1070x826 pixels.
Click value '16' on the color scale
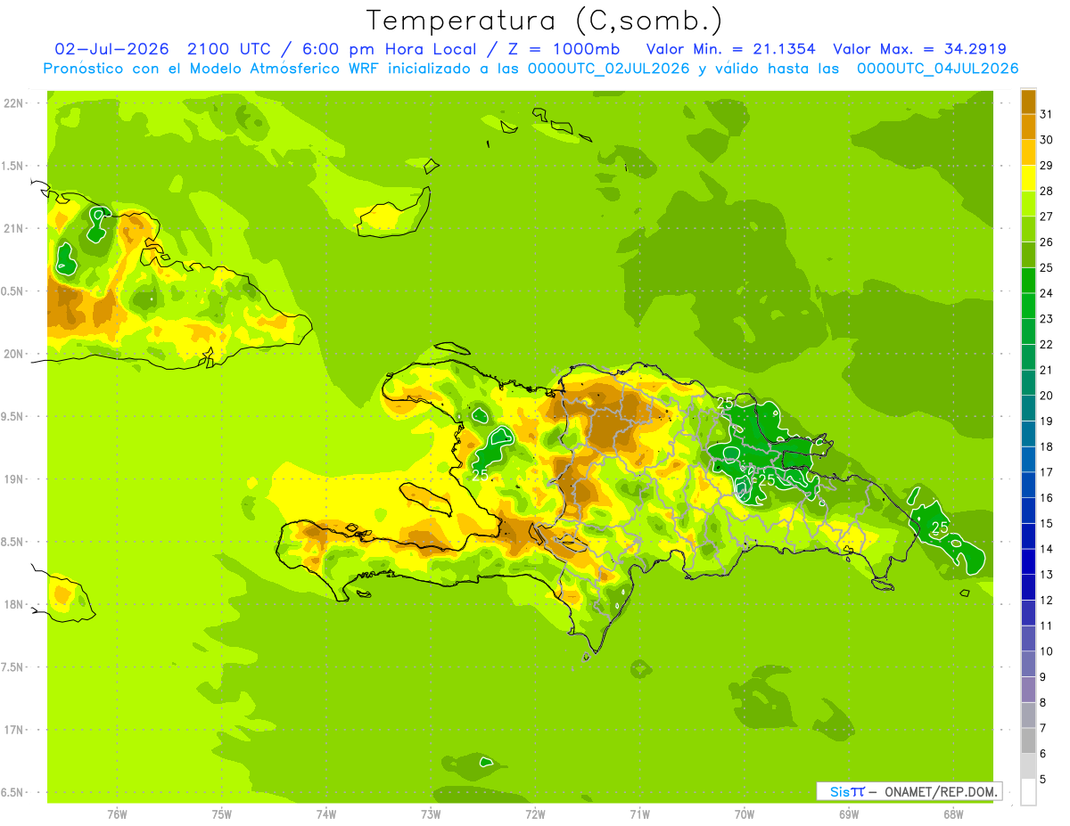[1047, 498]
